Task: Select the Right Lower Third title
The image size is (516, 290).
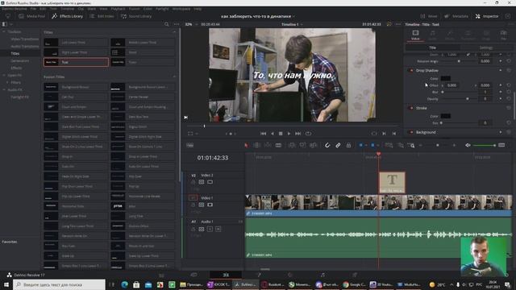Action: coord(76,52)
